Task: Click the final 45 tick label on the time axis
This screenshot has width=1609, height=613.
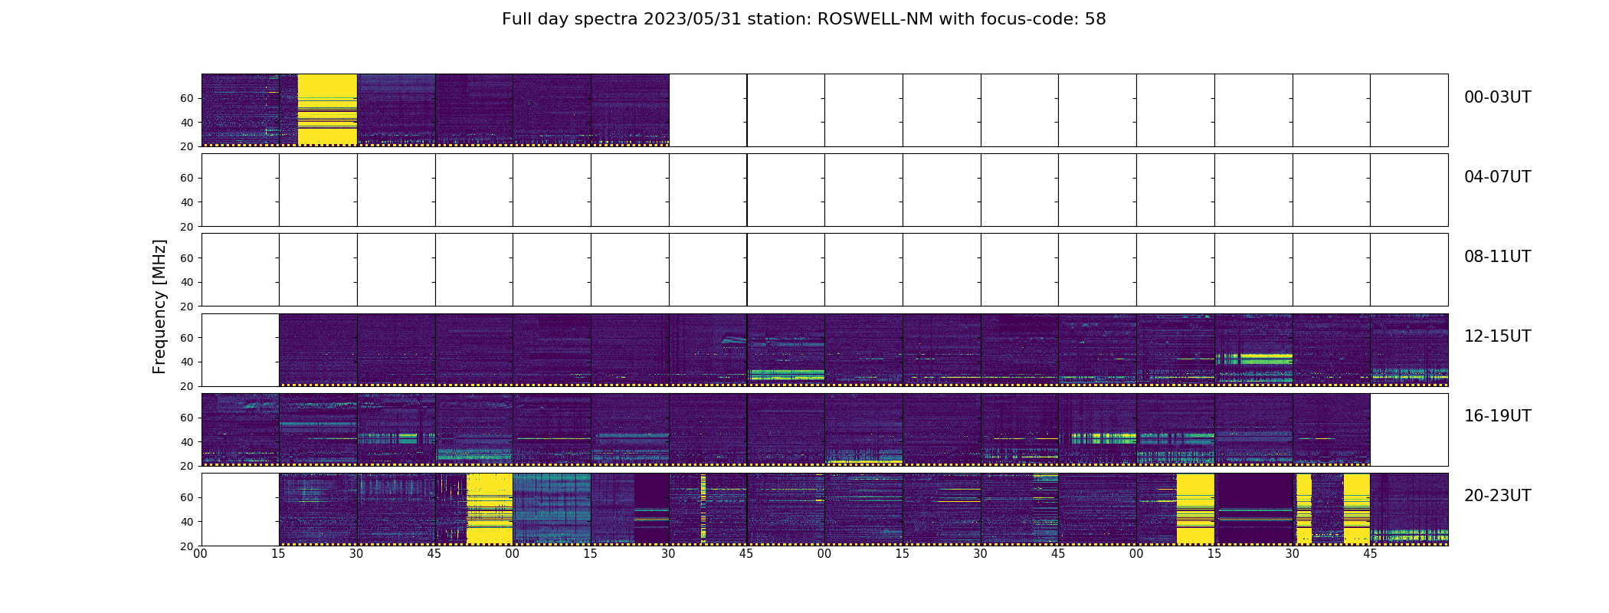Action: [x=1371, y=554]
